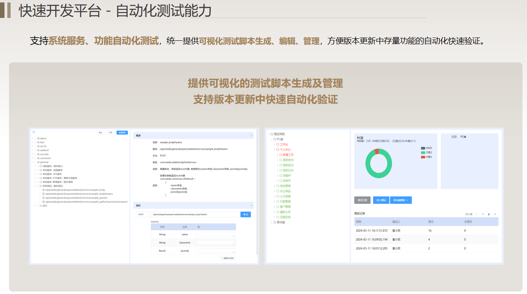Collapse the 概要 panel with its chevron
The image size is (527, 294).
251,135
